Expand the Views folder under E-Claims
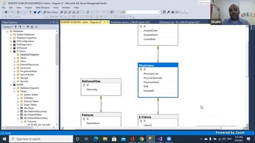This screenshot has width=255, height=143. (14, 62)
